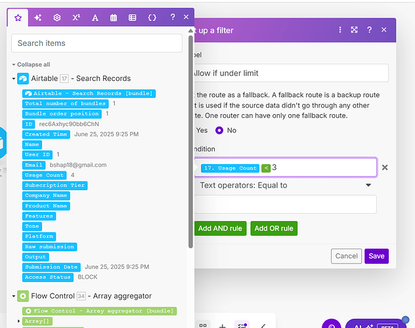Viewport: 415px width, 328px height.
Task: Open the AI sparkle functions tab
Action: click(38, 18)
